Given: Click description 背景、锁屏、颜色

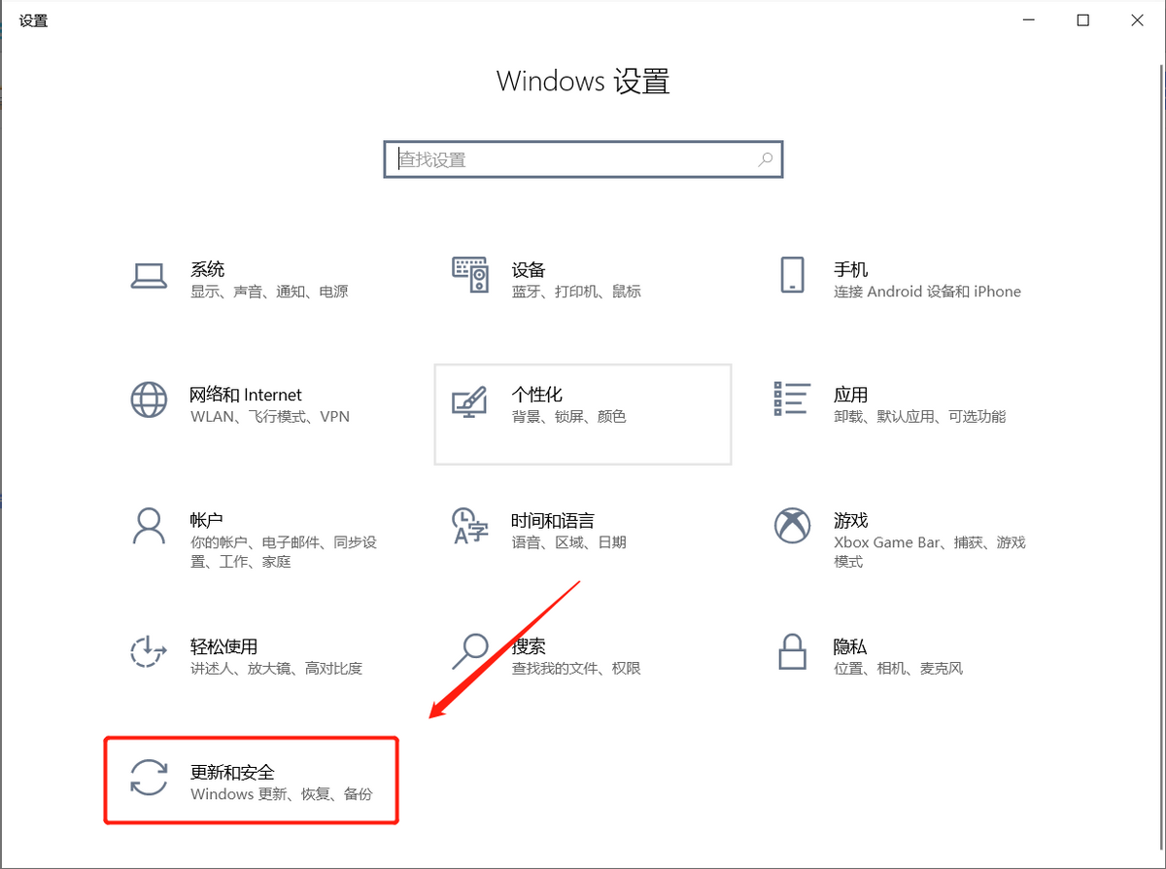Looking at the screenshot, I should click(x=568, y=416).
